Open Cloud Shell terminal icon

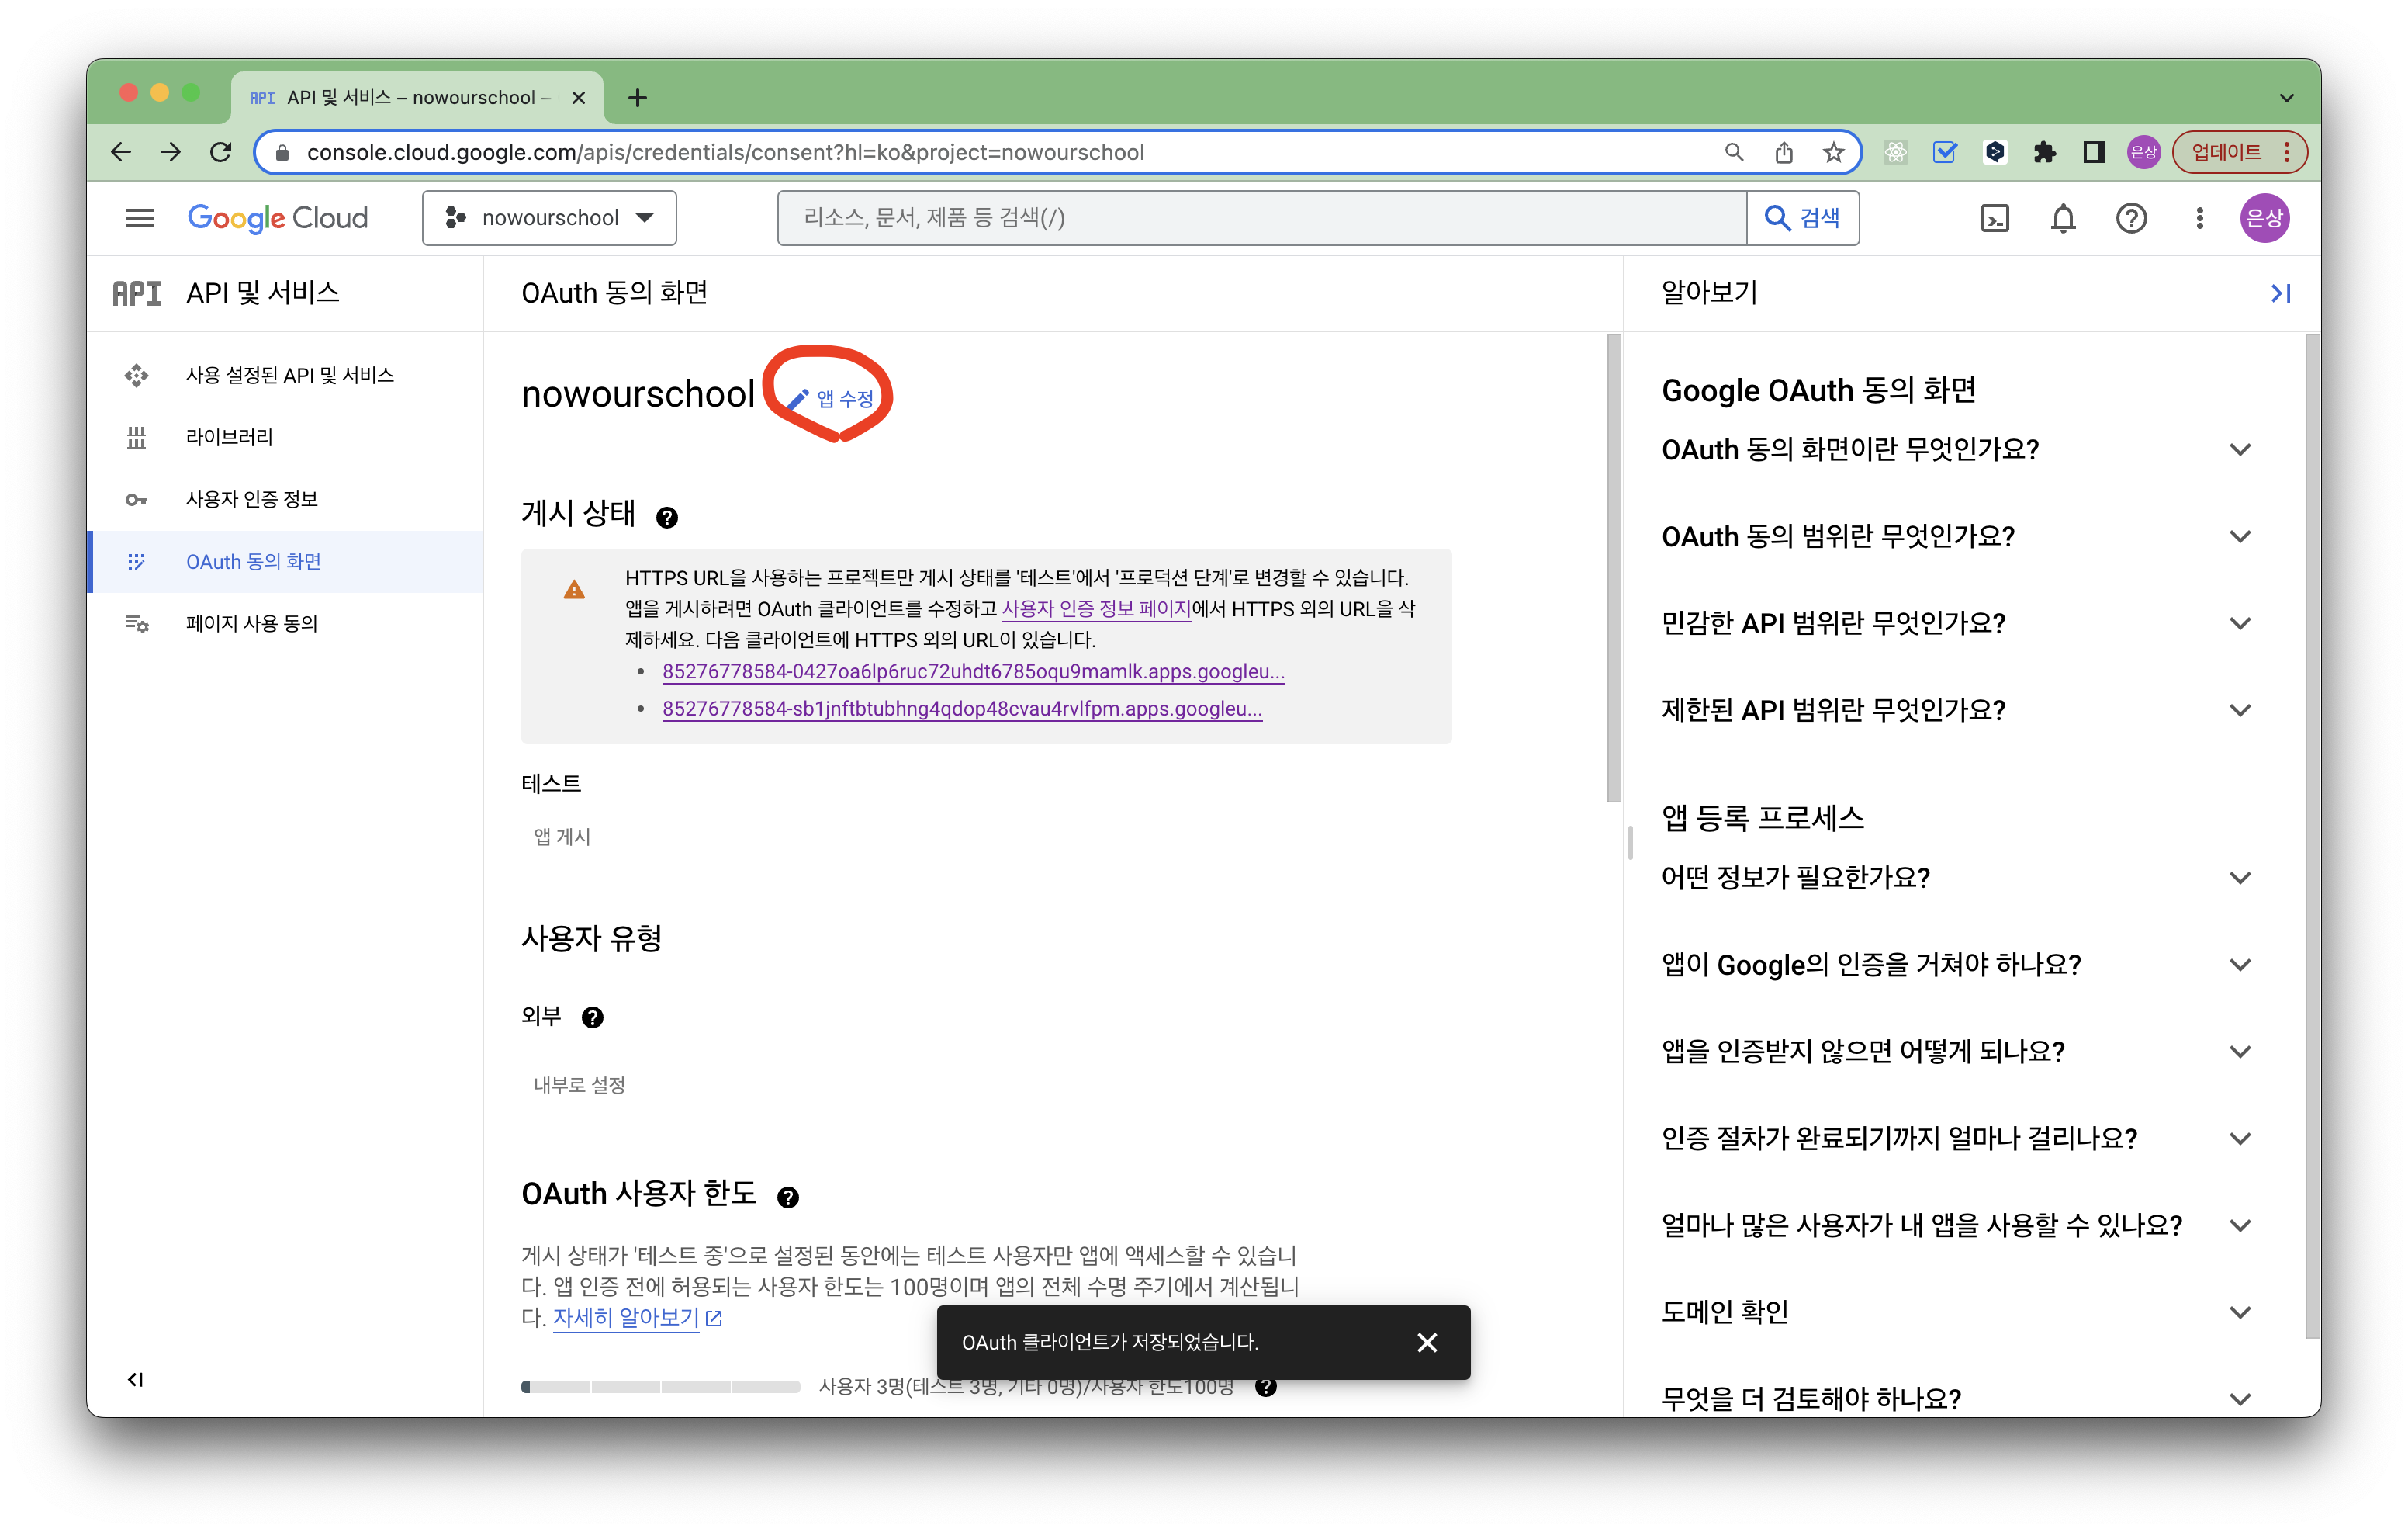(x=1995, y=218)
